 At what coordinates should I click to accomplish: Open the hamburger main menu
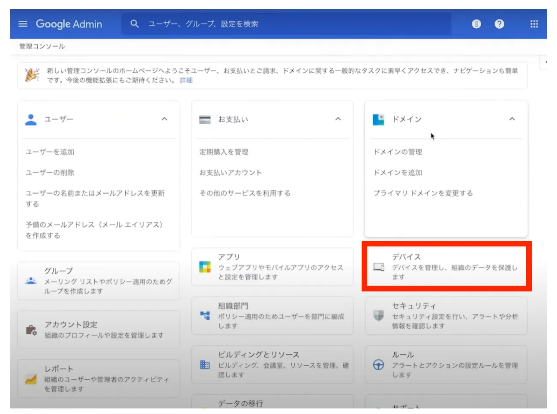point(23,24)
